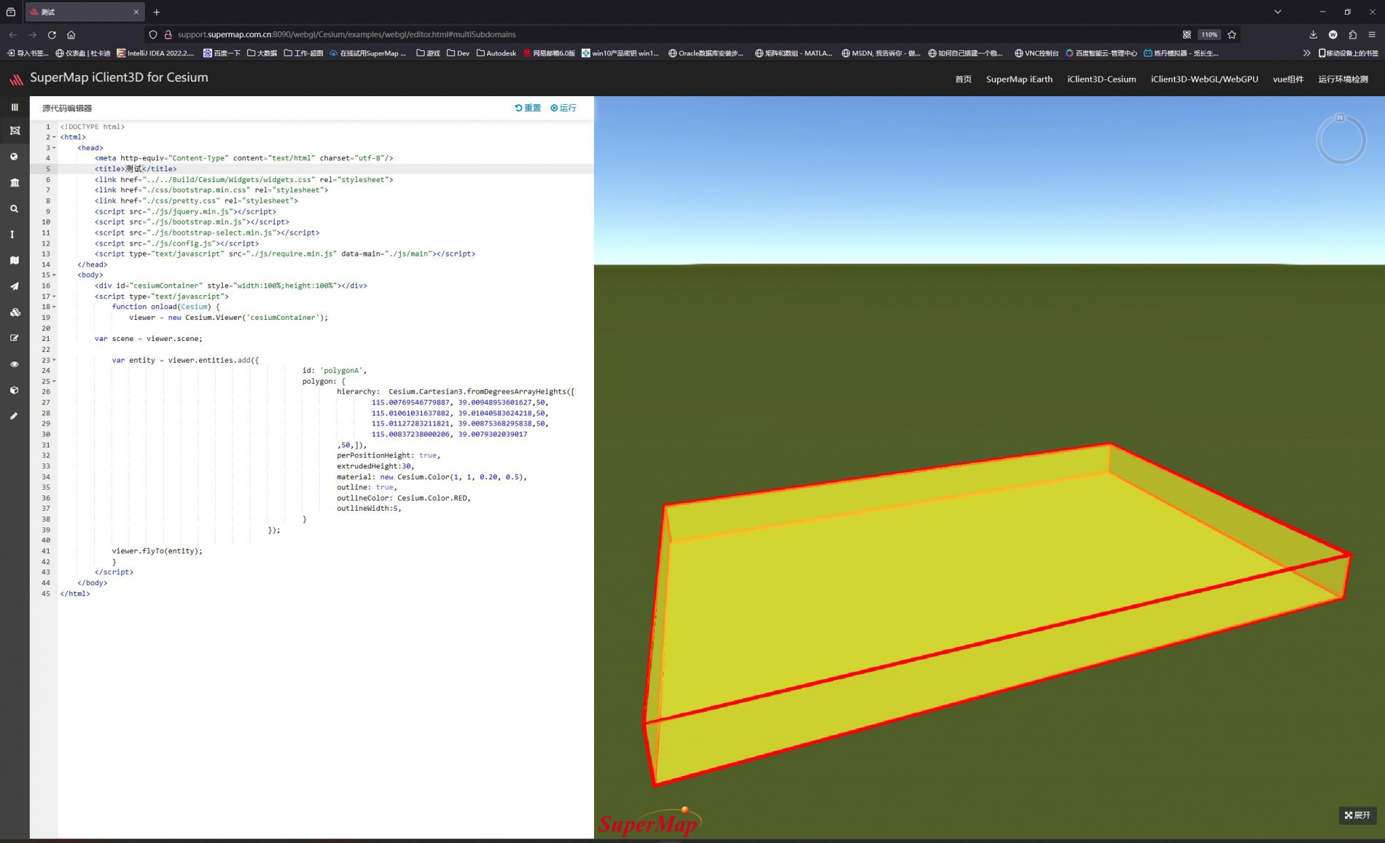
Task: Open the iClient3D-Cesium menu item
Action: click(x=1101, y=79)
